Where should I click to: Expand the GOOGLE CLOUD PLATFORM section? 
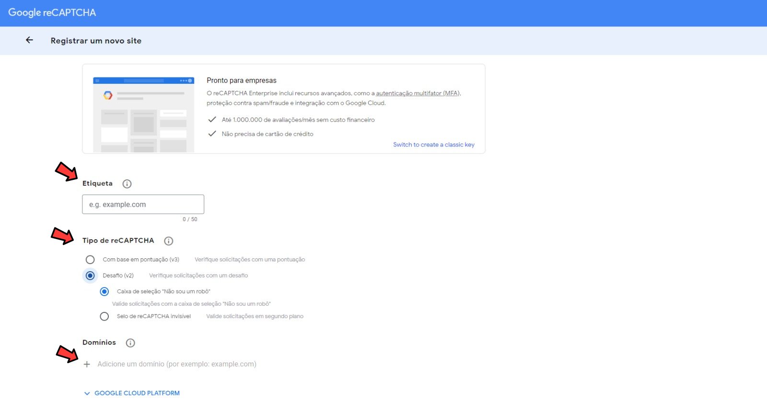click(x=132, y=393)
